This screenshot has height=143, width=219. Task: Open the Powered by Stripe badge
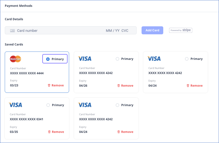pos(181,30)
